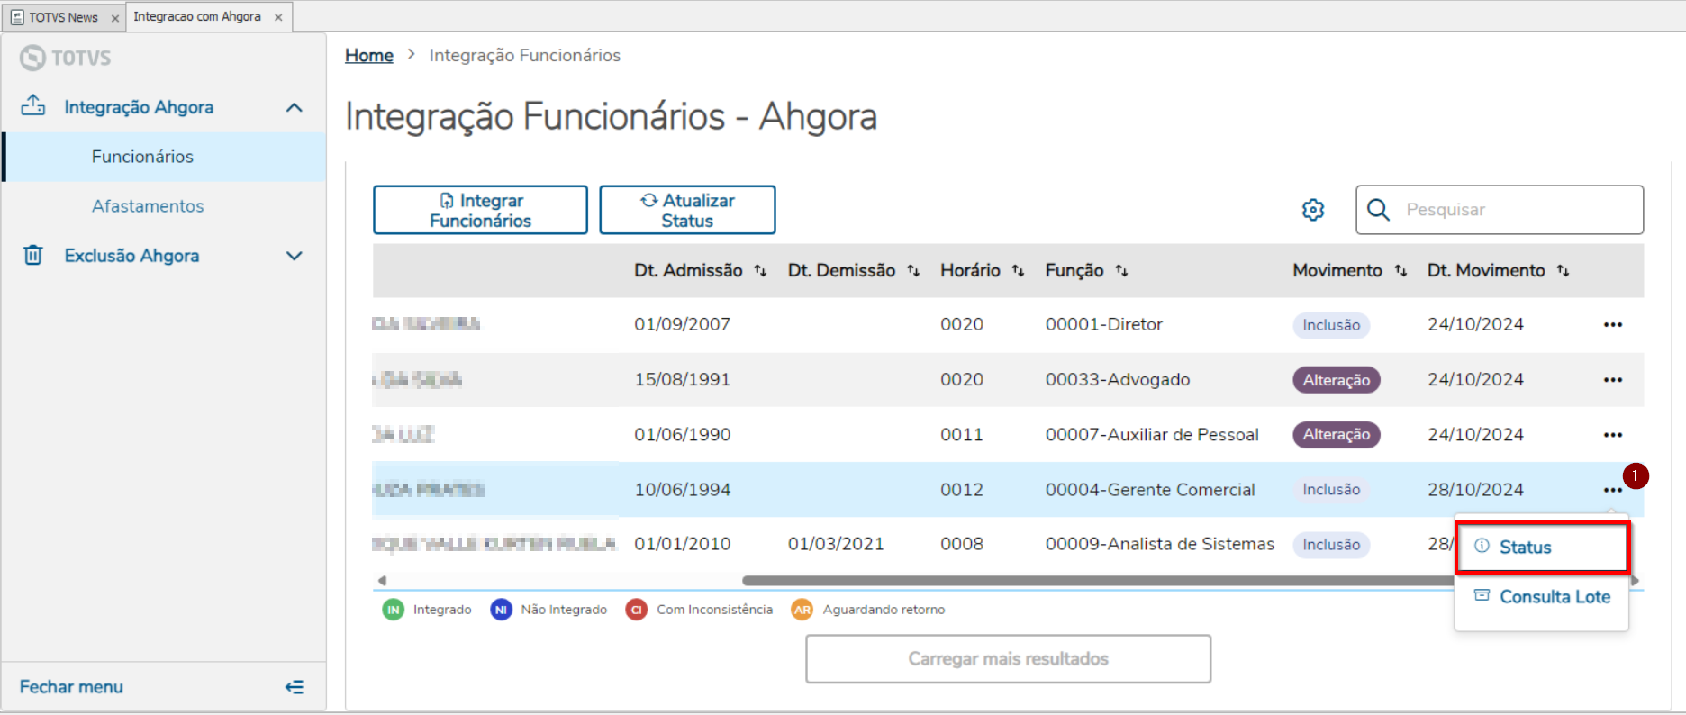1686x715 pixels.
Task: Collapse the Integração Ahgora section chevron
Action: pyautogui.click(x=295, y=107)
